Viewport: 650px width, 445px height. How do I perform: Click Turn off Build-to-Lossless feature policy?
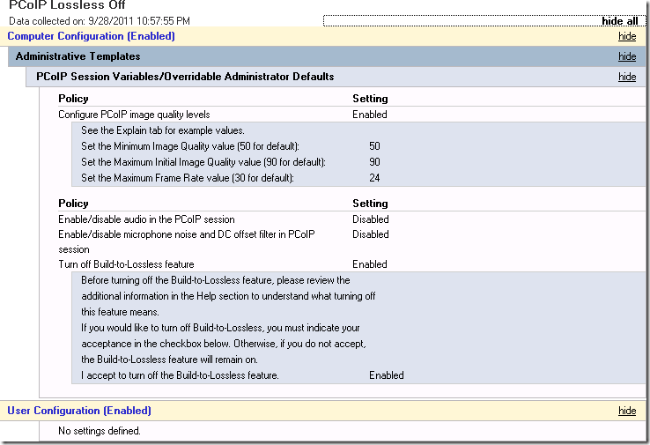coord(126,264)
